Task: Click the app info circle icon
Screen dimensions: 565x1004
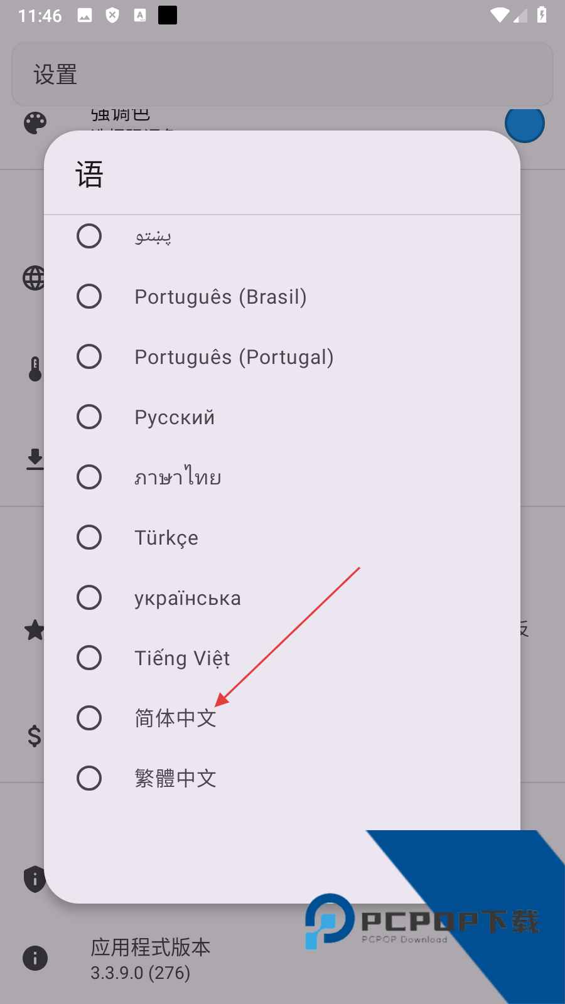Action: click(x=35, y=958)
